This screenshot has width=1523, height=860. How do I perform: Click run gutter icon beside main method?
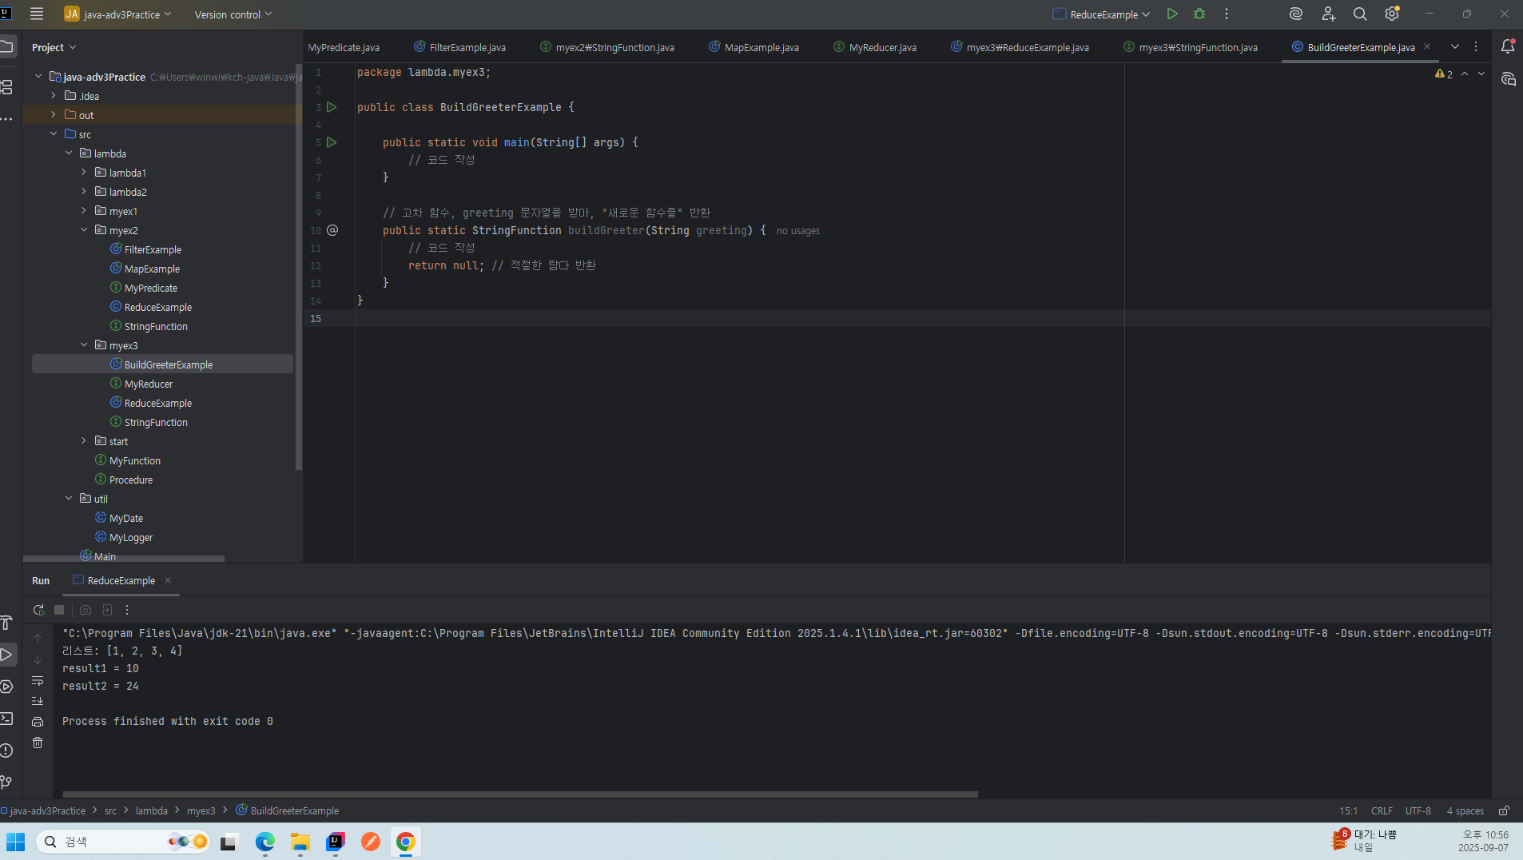tap(332, 142)
